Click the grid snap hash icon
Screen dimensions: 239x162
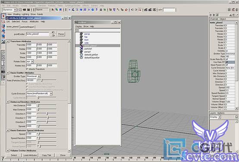(x=85, y=10)
